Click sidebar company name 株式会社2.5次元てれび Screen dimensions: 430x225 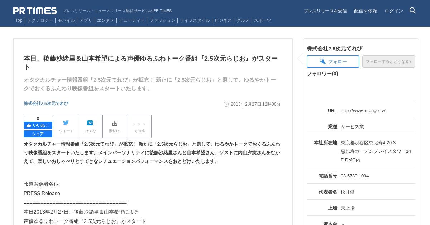tap(334, 49)
